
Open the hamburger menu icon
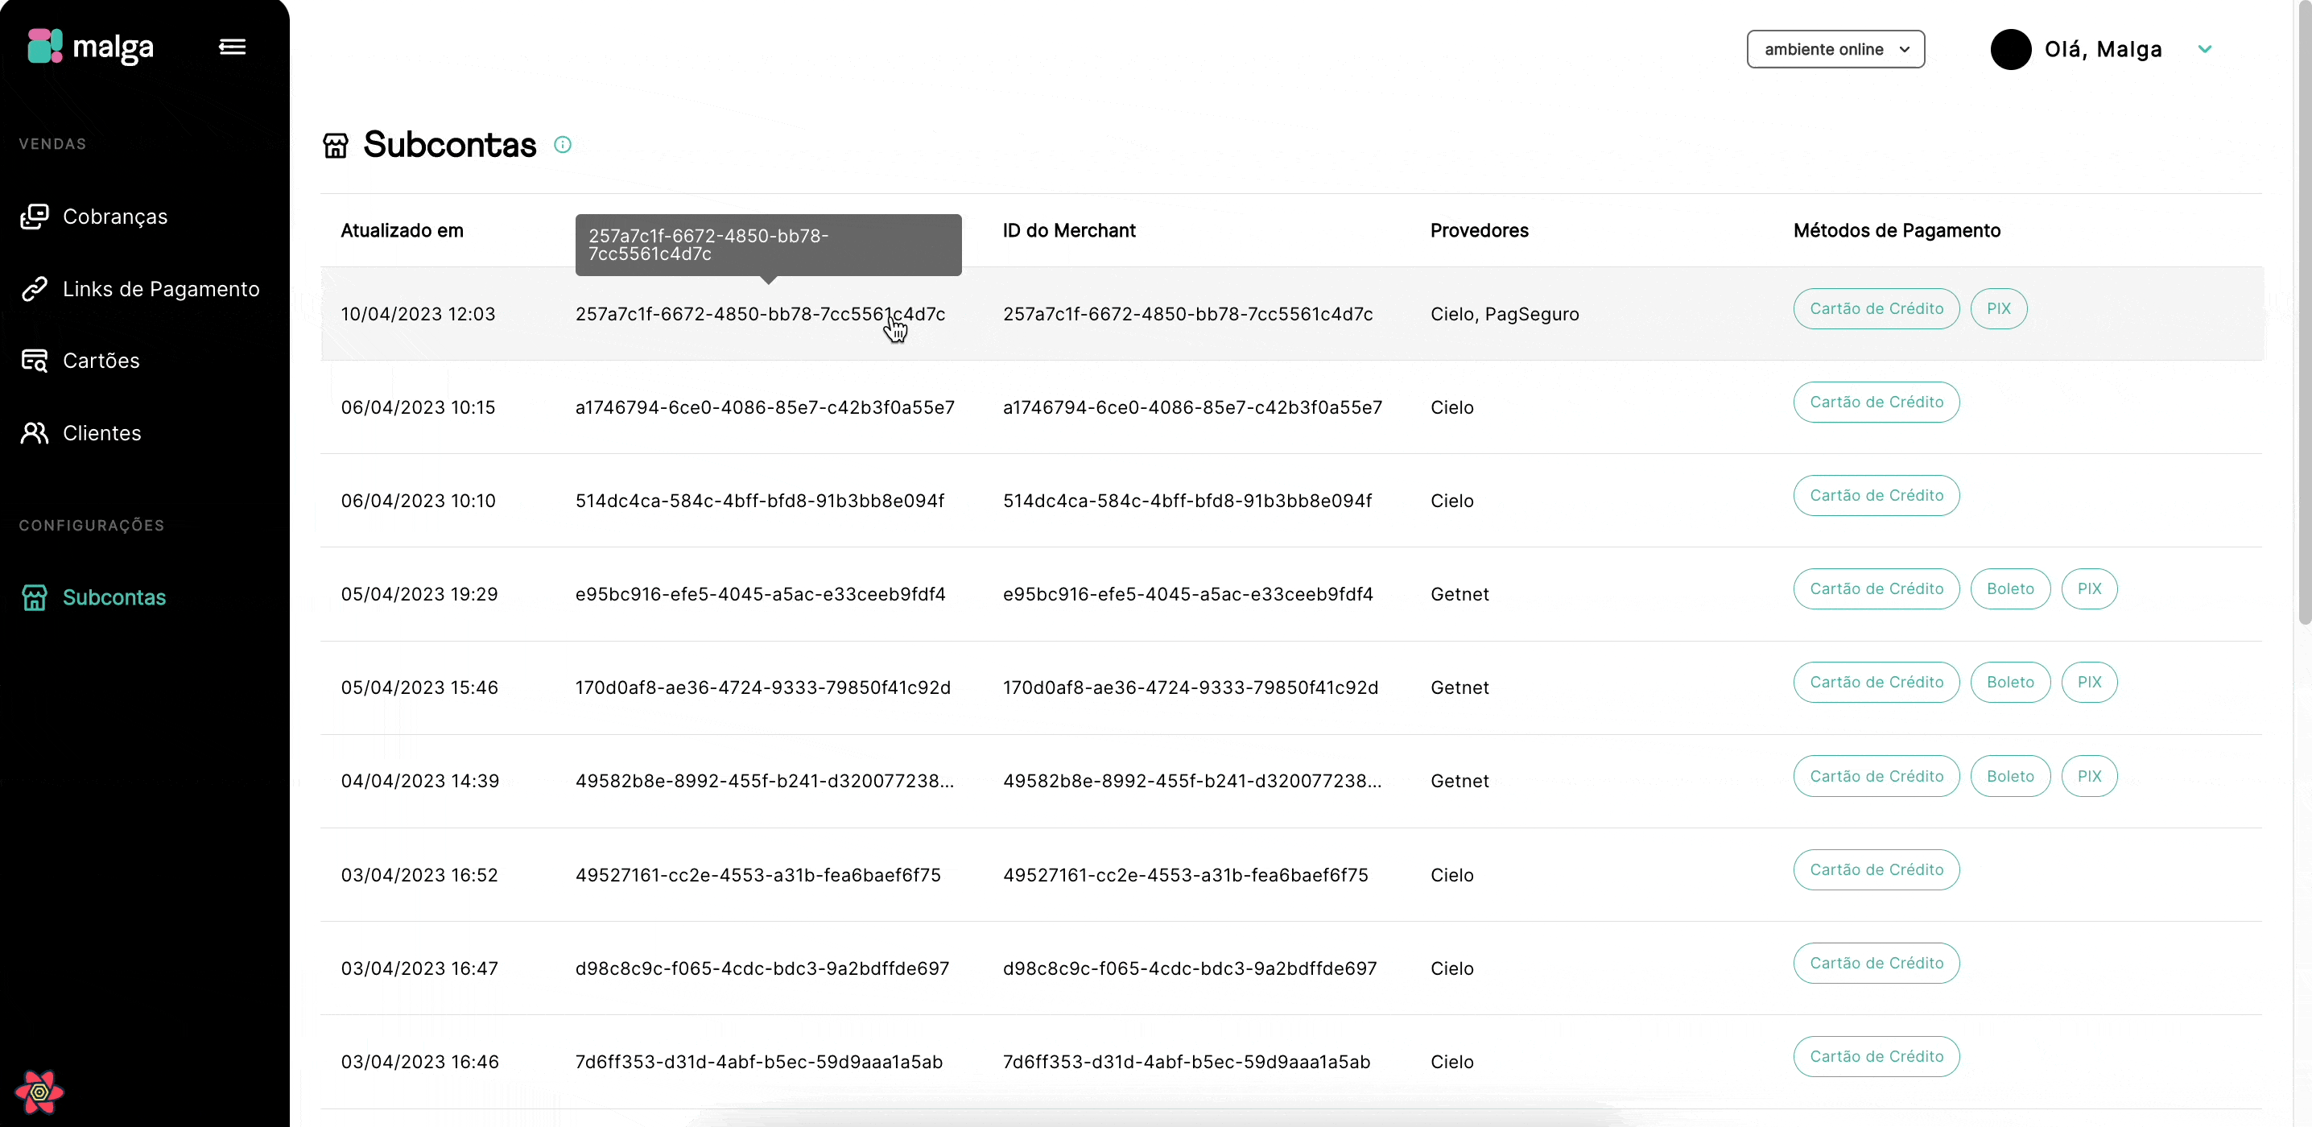tap(232, 47)
